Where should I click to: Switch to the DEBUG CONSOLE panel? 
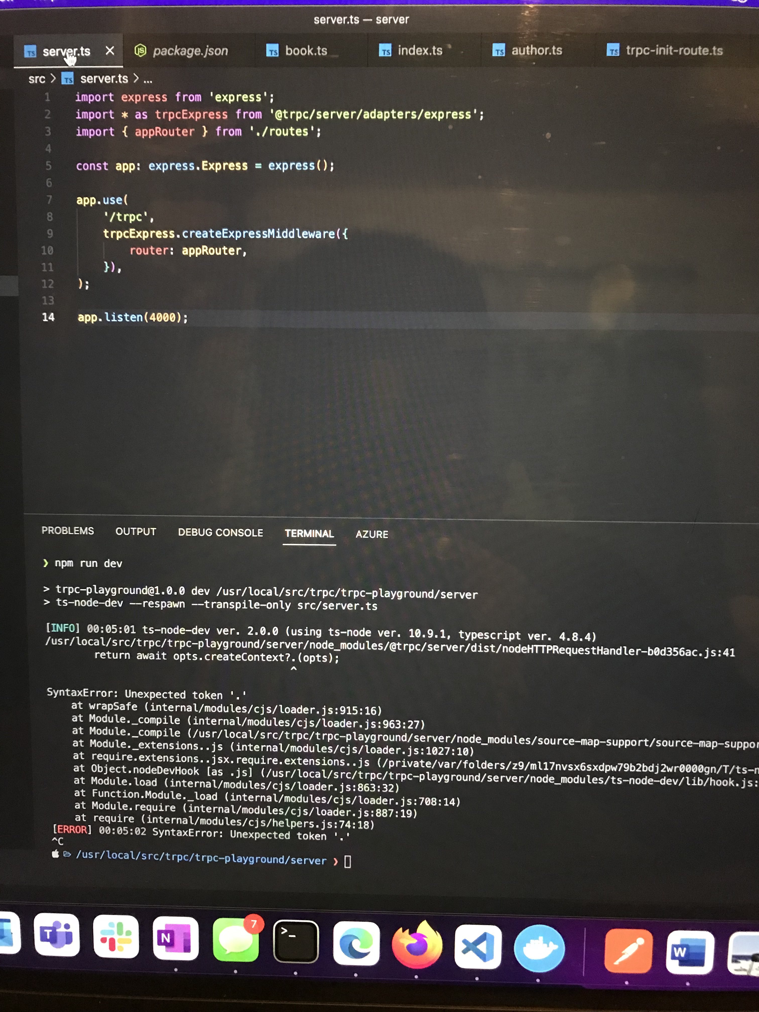221,533
